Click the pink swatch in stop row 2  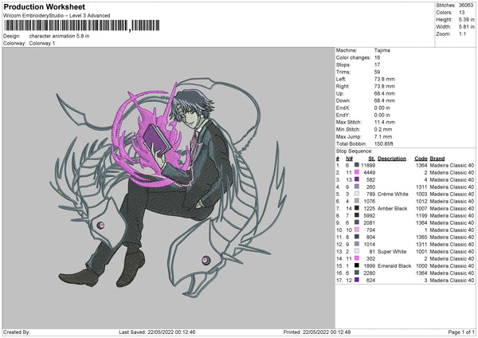(357, 172)
